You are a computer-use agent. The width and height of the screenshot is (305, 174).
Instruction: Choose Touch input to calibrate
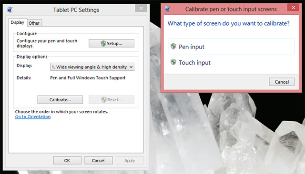click(x=231, y=62)
